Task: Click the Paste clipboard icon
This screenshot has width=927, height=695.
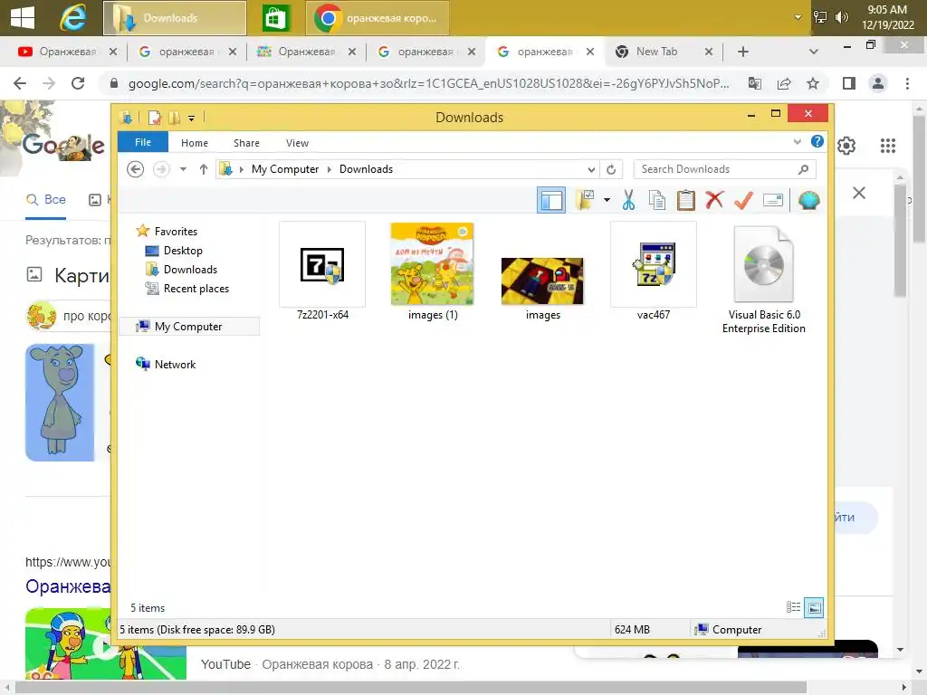Action: (686, 200)
